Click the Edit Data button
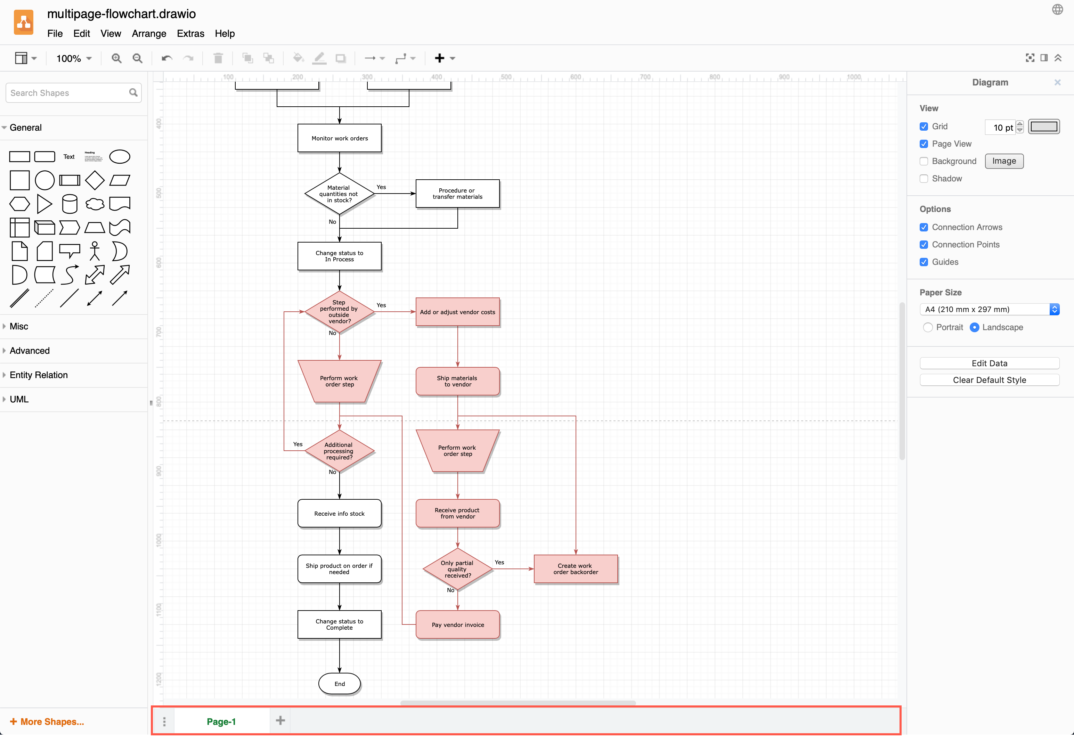The image size is (1074, 736). pyautogui.click(x=989, y=362)
